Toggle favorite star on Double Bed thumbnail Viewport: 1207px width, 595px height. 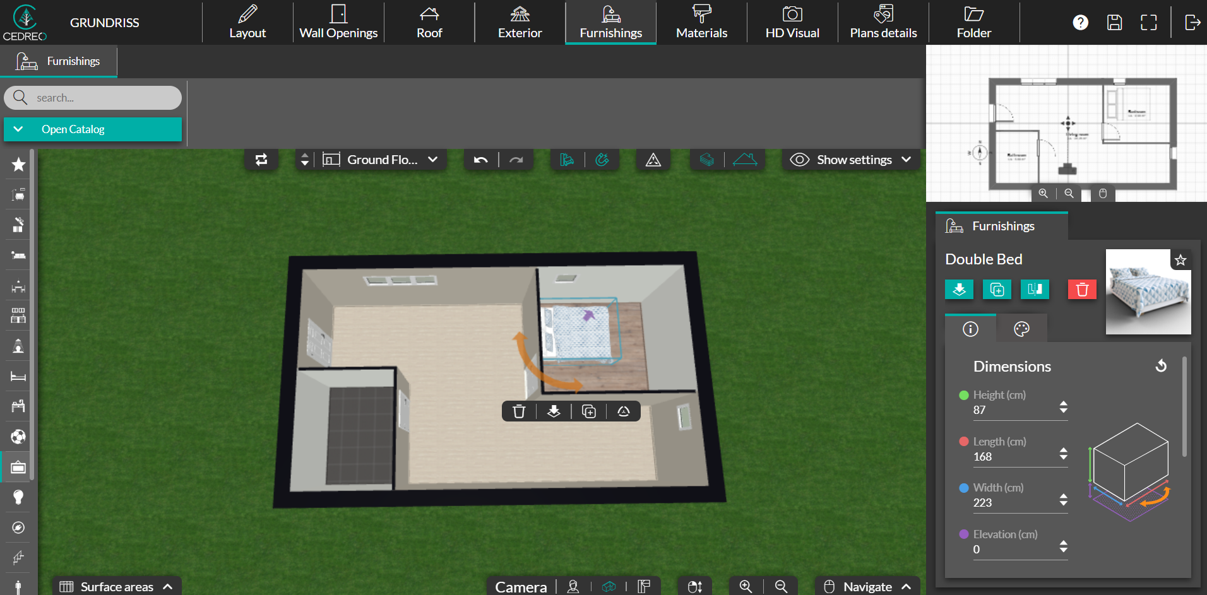pos(1180,260)
